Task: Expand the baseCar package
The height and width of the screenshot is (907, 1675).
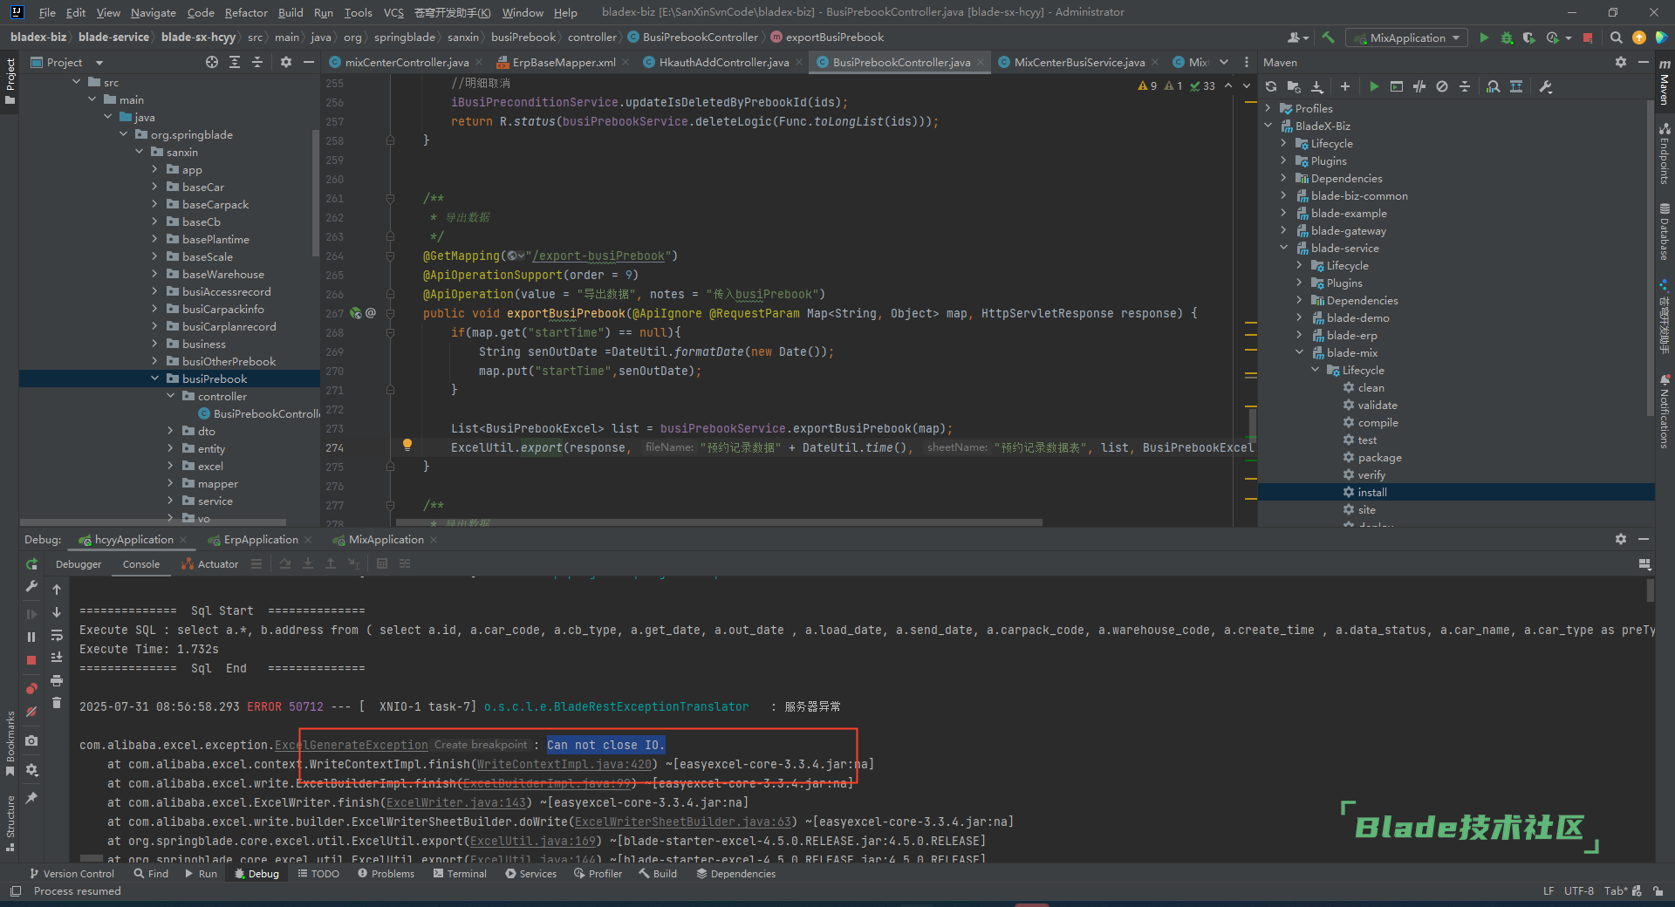Action: tap(155, 187)
